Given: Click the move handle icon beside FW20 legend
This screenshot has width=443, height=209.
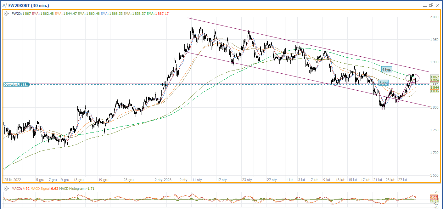Looking at the screenshot, I should pos(6,14).
